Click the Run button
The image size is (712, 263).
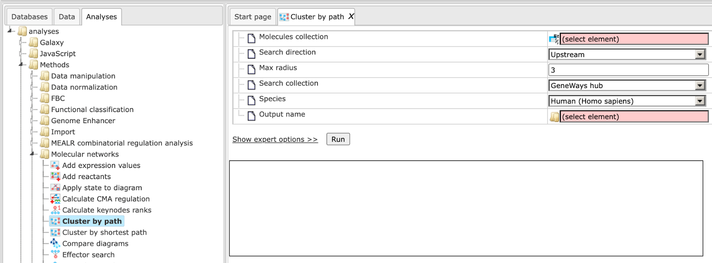(338, 139)
